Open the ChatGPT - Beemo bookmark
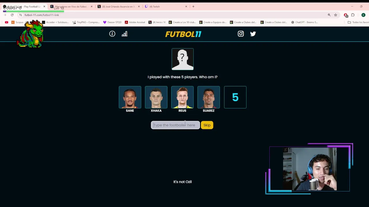 pyautogui.click(x=304, y=22)
